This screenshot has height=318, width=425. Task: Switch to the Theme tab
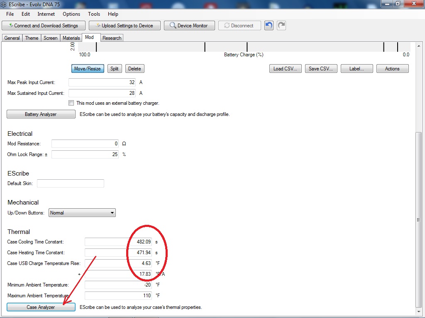coord(32,38)
